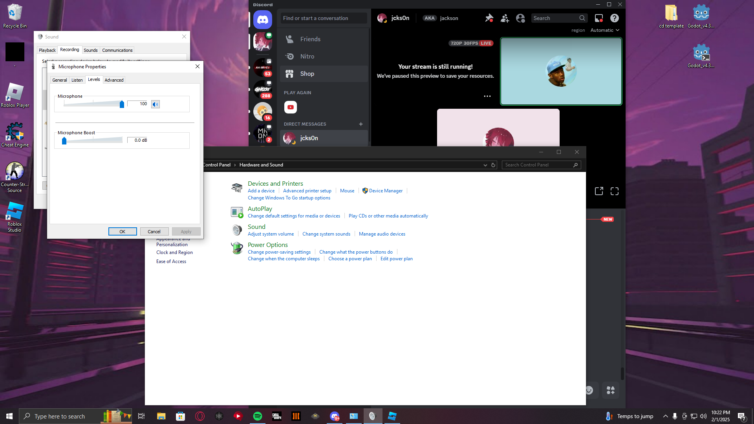Create a new direct message plus icon

(361, 124)
